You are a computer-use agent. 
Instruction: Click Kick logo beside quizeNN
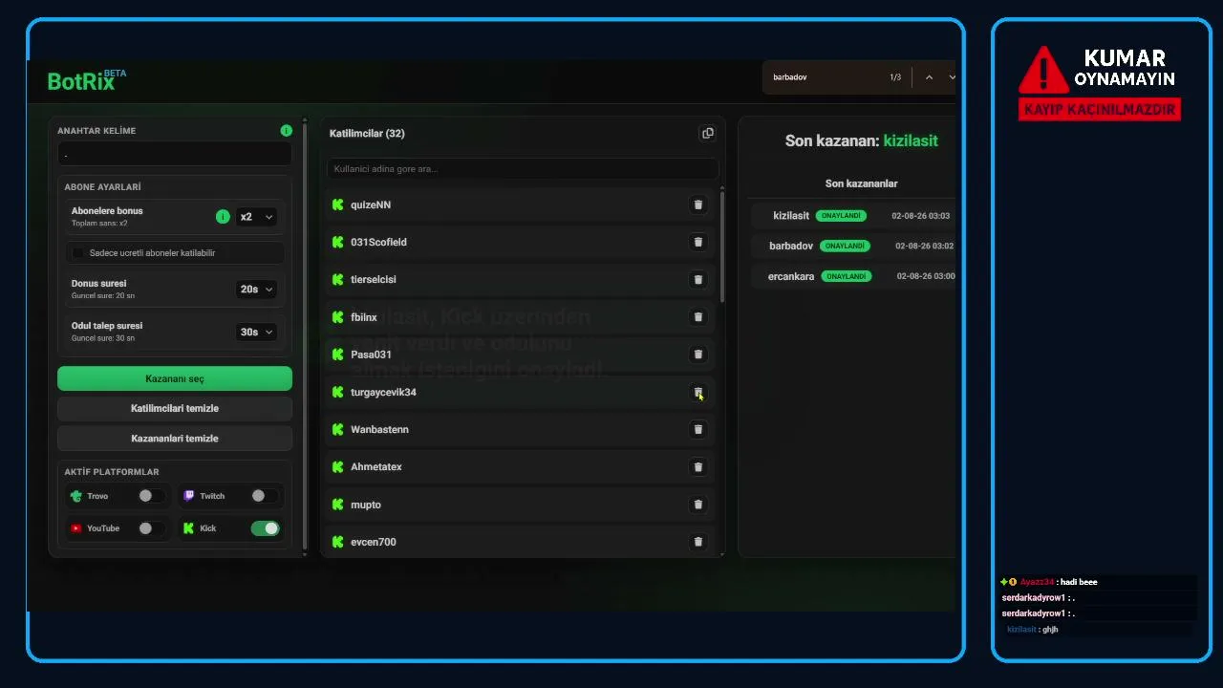[337, 204]
